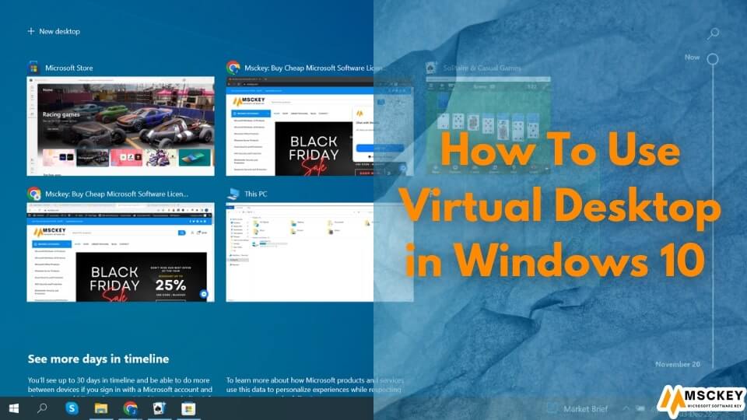Open taskbar search magnifier

(x=42, y=408)
